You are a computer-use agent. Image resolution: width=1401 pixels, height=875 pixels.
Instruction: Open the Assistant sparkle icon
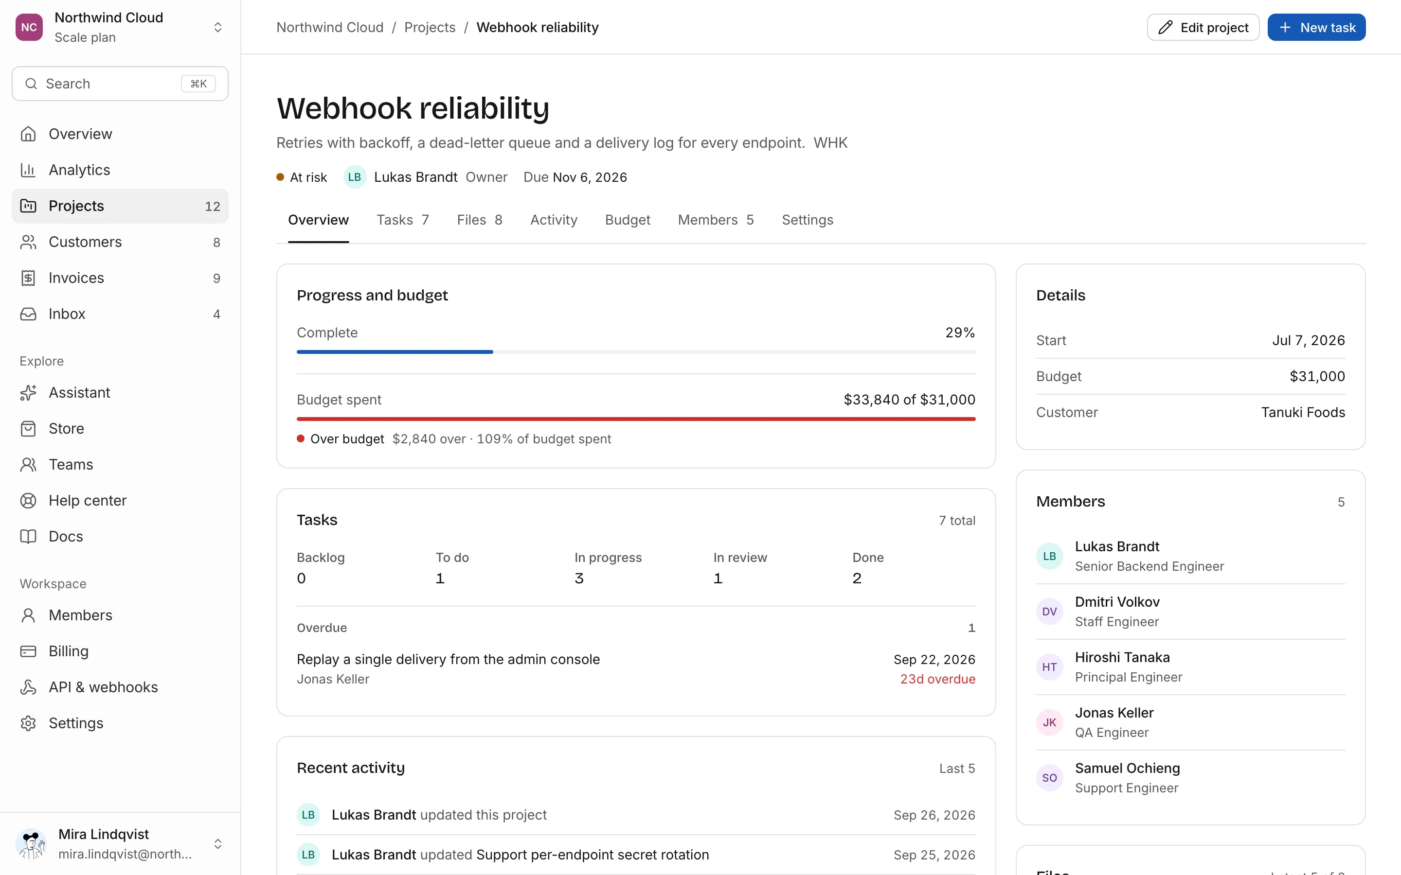click(x=28, y=393)
